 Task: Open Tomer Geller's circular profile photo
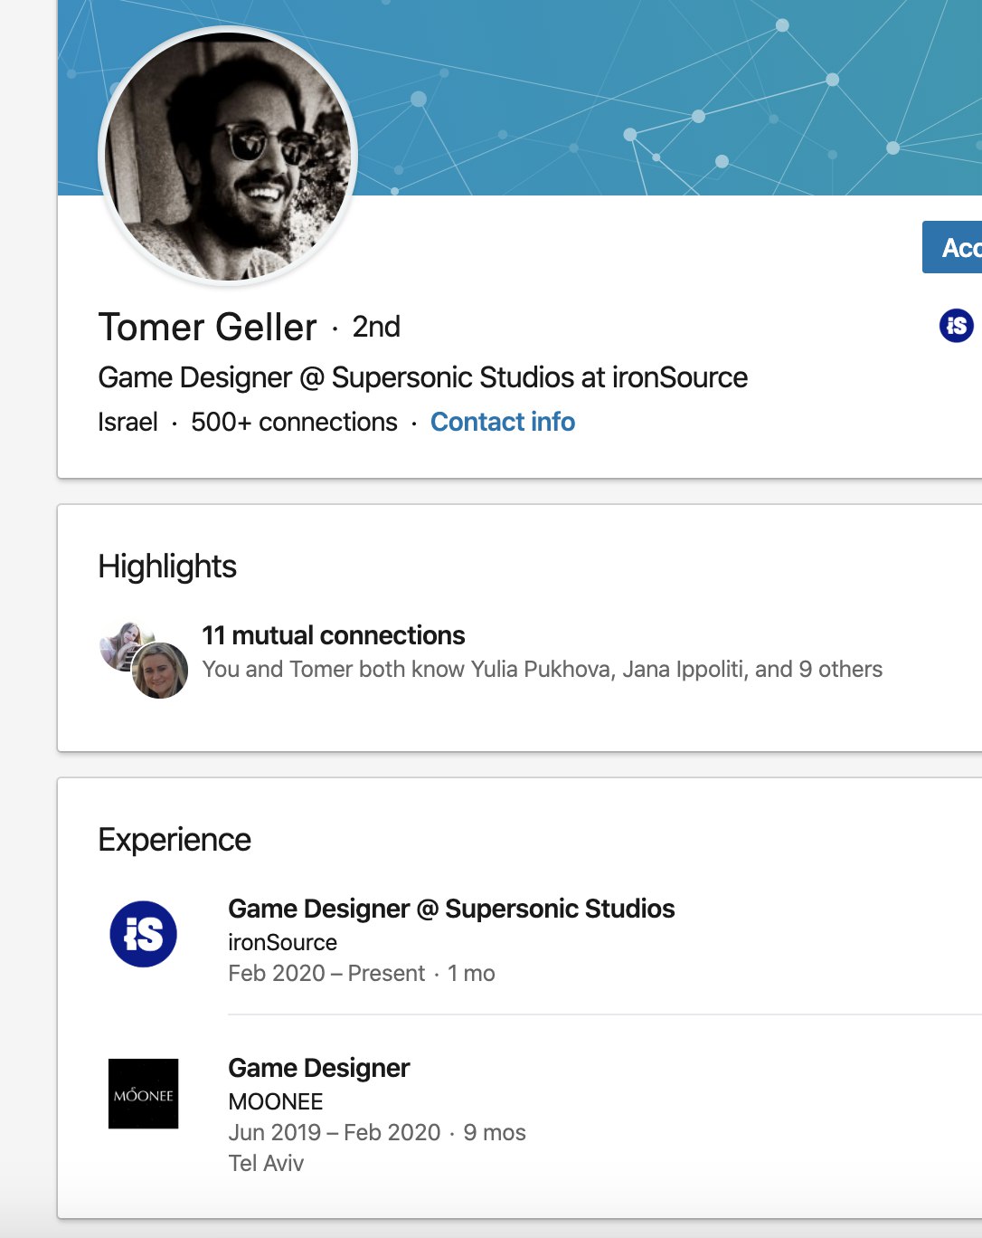[x=228, y=156]
